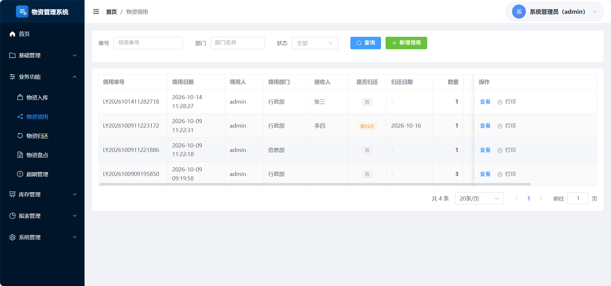
Task: Open the 20条/页 page size dropdown
Action: coord(479,198)
